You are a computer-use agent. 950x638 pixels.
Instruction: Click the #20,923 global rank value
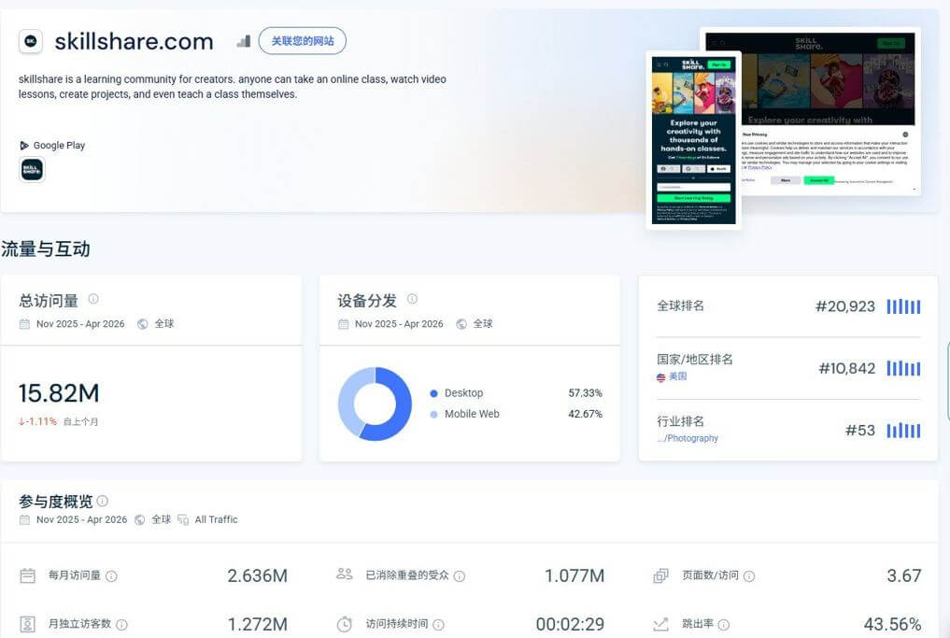point(845,306)
